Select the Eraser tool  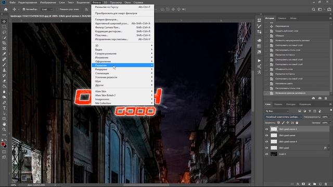[4, 81]
